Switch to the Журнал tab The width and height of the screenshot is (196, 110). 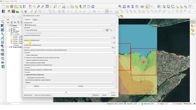(35, 20)
